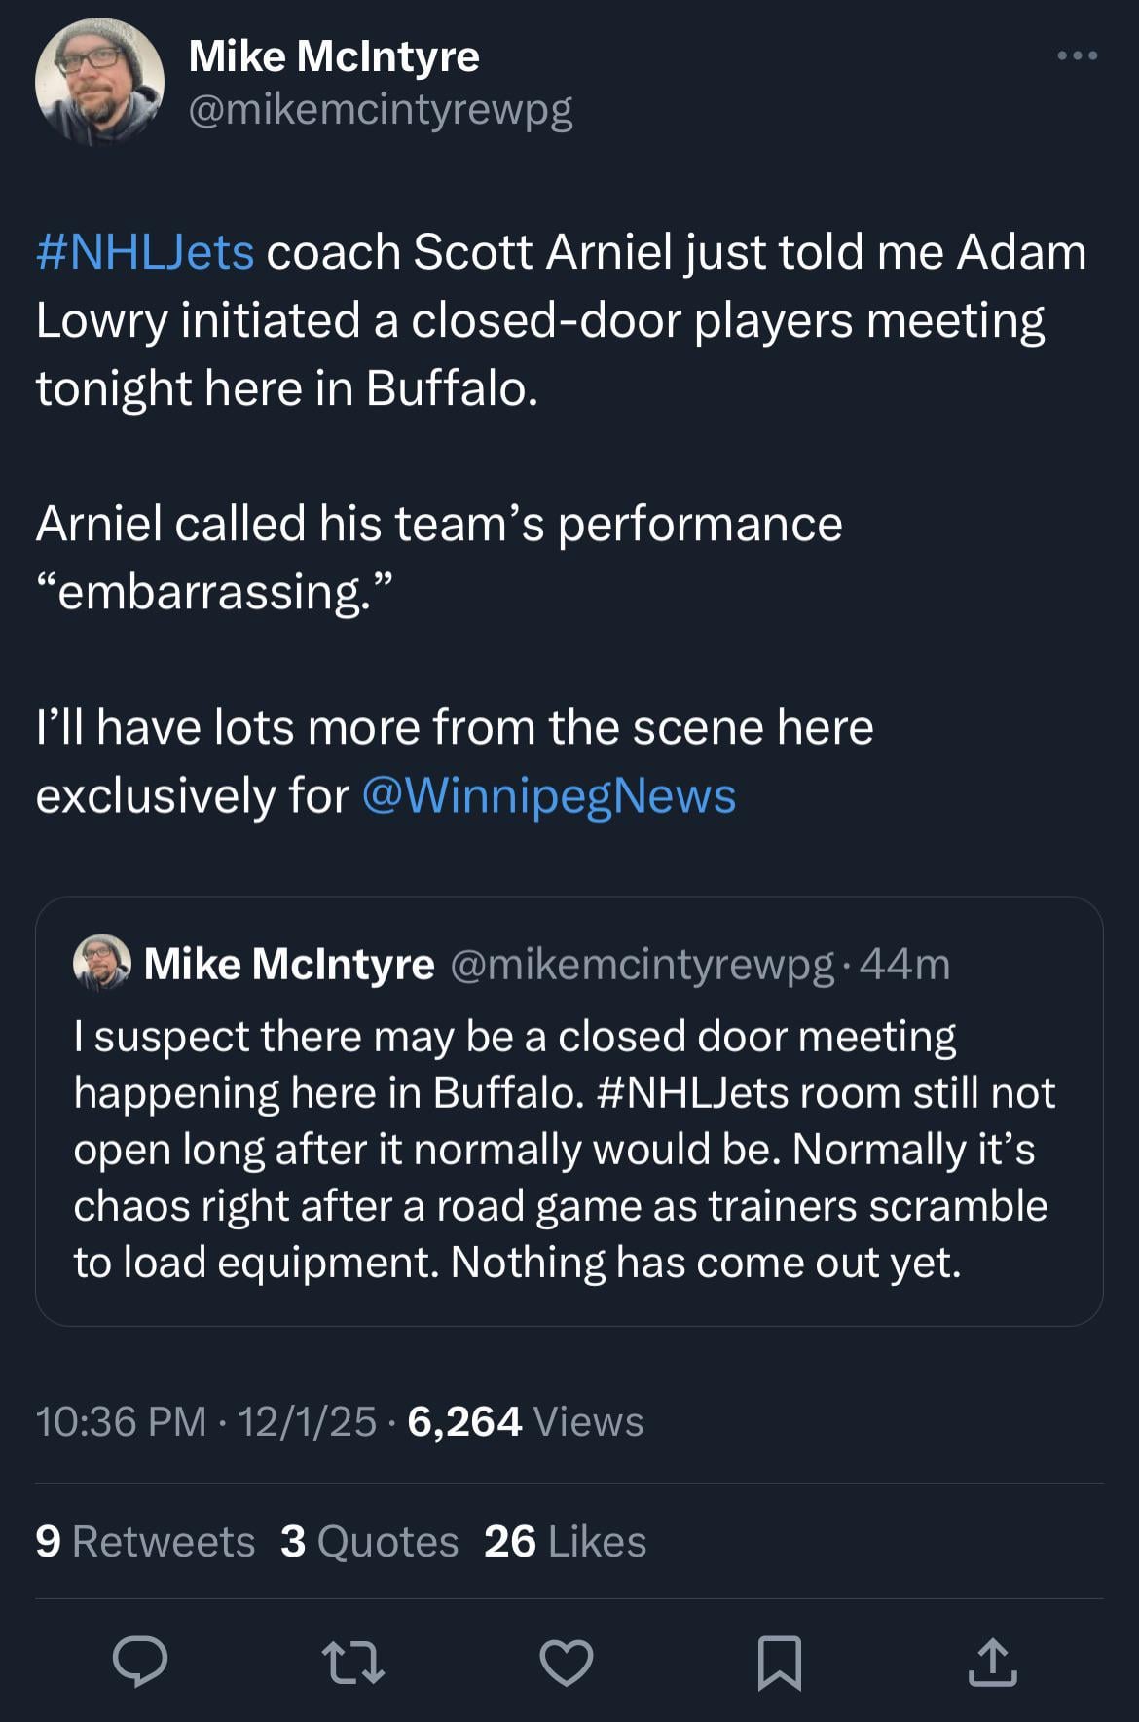Image resolution: width=1139 pixels, height=1722 pixels.
Task: Tap the 6,264 Views count
Action: tap(525, 1421)
